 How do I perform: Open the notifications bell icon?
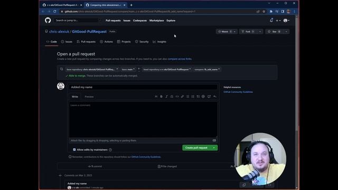pyautogui.click(x=271, y=21)
